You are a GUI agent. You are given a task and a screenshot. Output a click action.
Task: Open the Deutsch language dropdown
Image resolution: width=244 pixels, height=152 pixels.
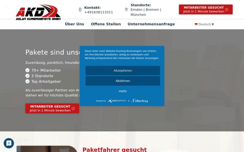(204, 24)
